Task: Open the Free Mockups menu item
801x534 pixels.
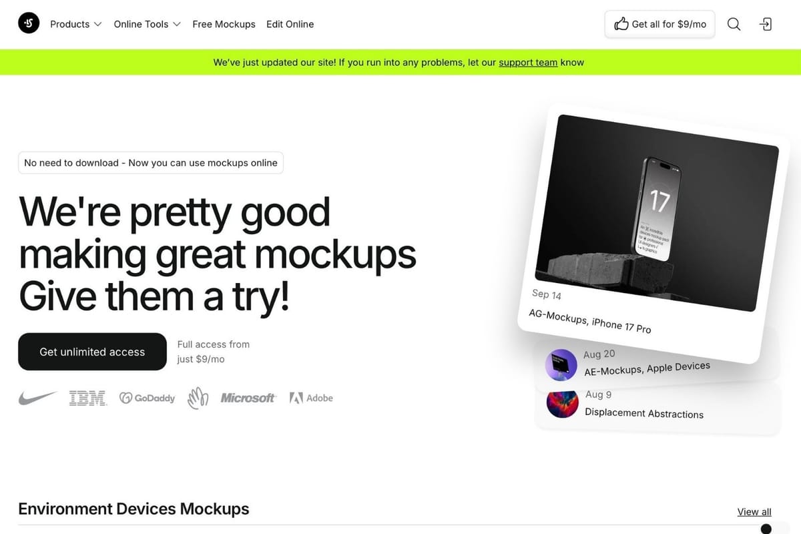Action: 224,24
